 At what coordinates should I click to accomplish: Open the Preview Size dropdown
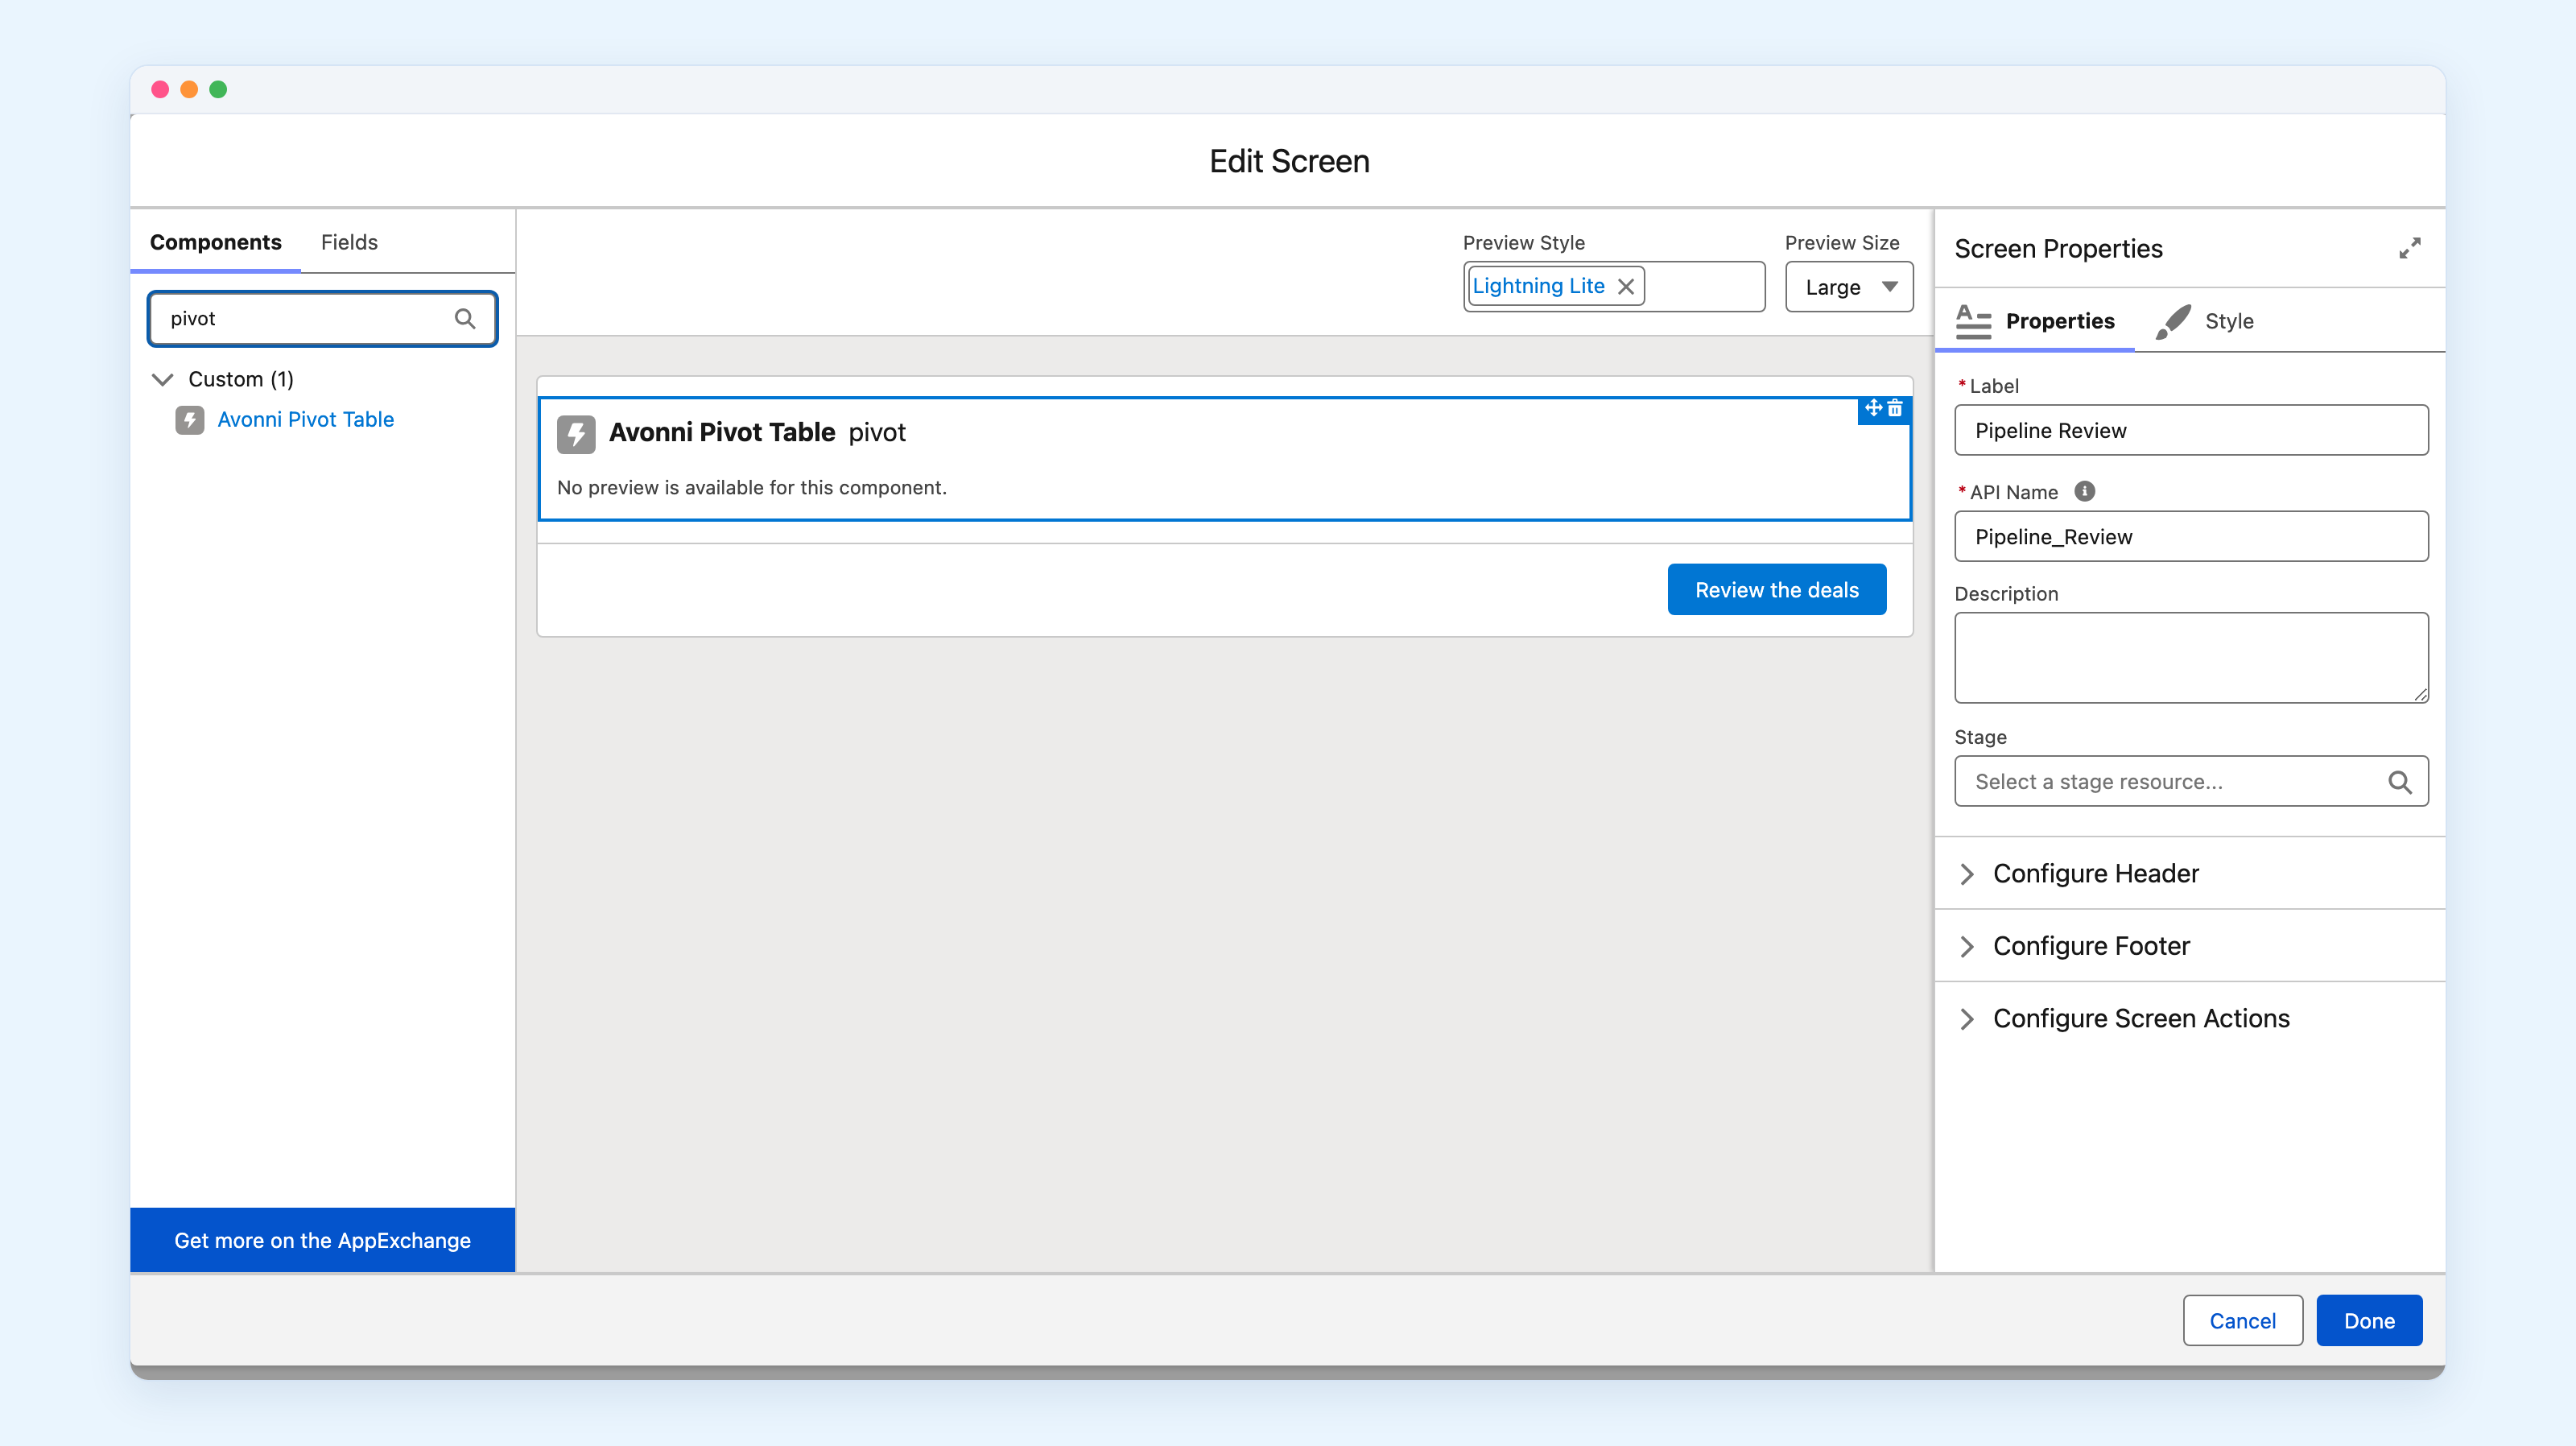coord(1849,287)
